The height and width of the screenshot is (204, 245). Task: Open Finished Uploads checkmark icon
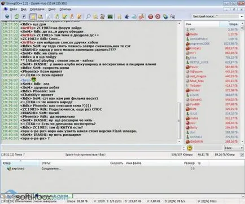(x=79, y=16)
